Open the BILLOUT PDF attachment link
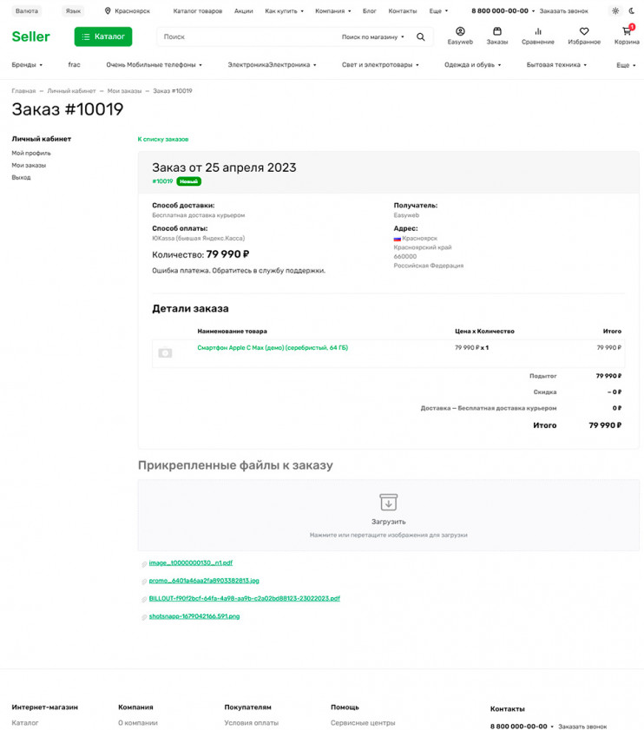This screenshot has height=730, width=644. click(243, 598)
